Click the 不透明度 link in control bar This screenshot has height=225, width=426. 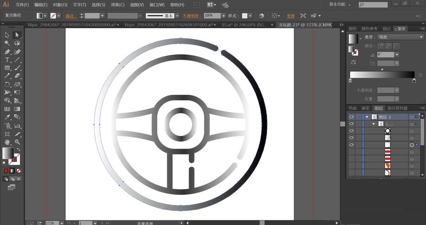click(x=192, y=16)
